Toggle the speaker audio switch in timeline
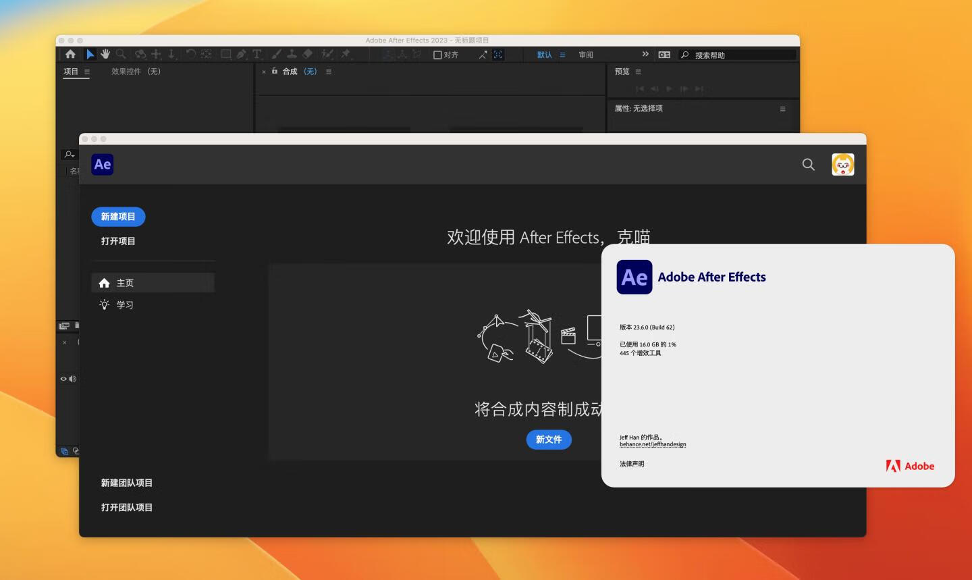This screenshot has width=972, height=580. point(73,379)
